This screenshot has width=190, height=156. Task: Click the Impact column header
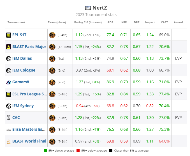tap(150, 22)
